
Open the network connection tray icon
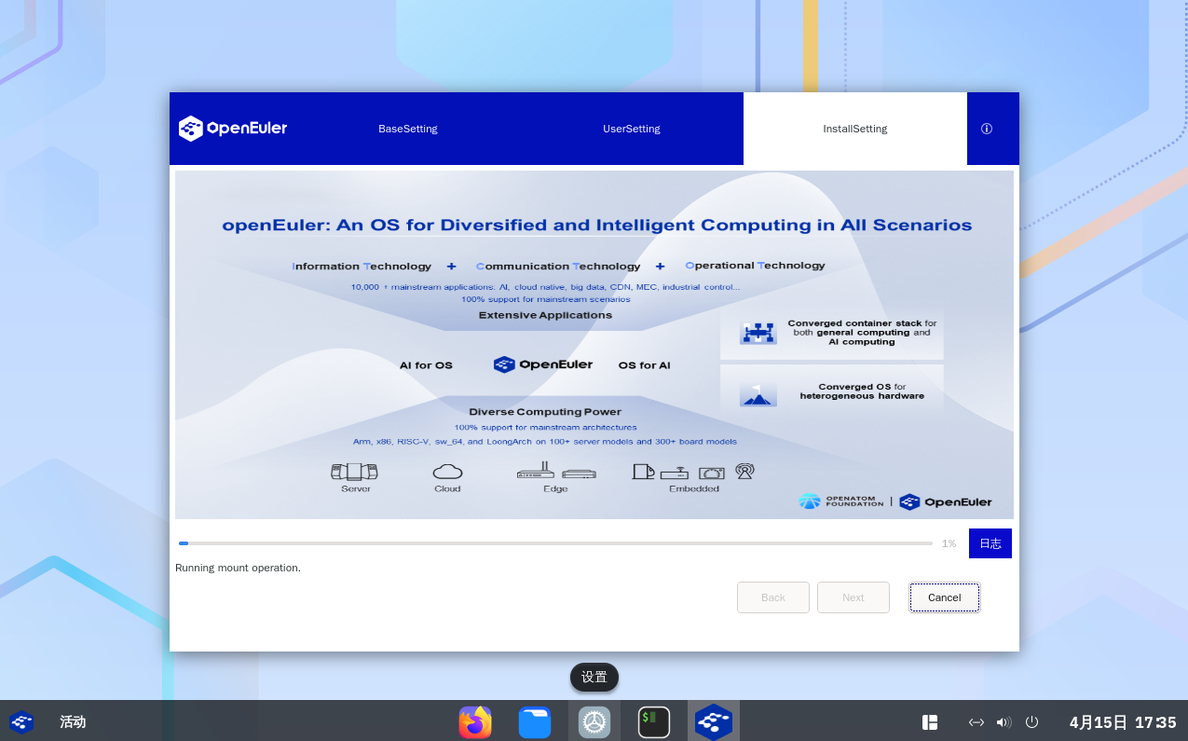[976, 721]
